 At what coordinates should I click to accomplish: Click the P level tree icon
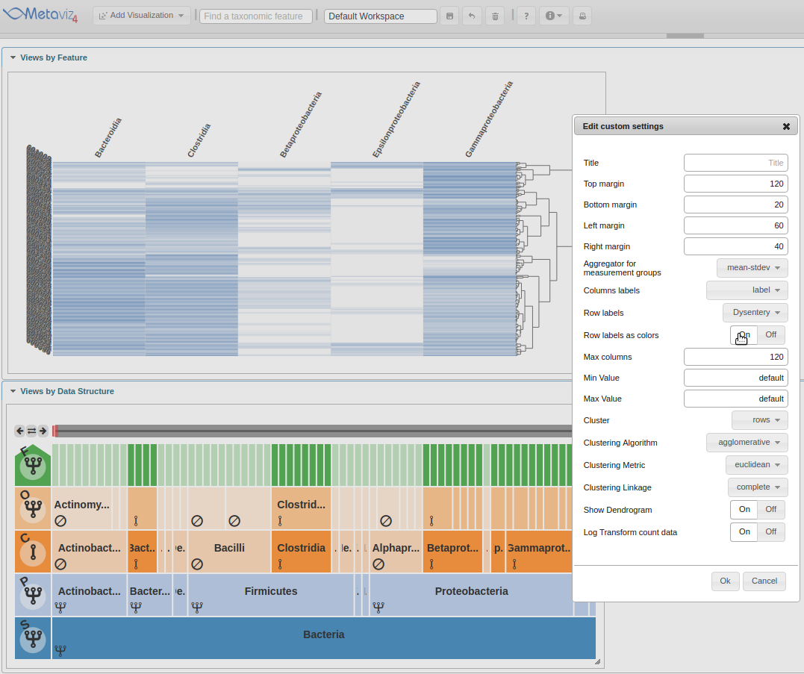pos(33,595)
